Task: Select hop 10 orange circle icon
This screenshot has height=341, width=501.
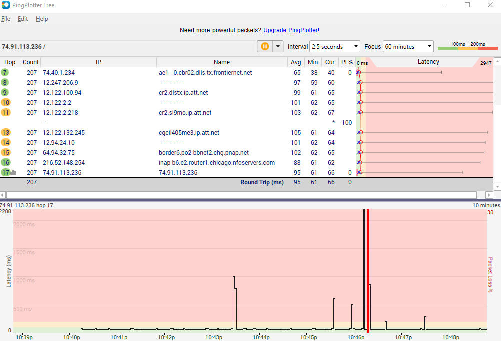Action: (6, 102)
